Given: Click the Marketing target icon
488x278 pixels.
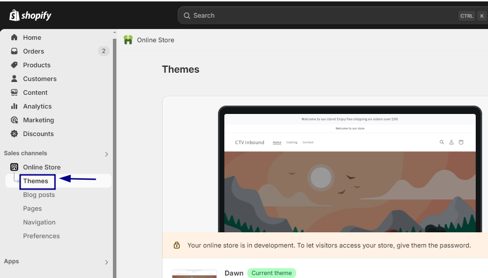Looking at the screenshot, I should coord(14,120).
